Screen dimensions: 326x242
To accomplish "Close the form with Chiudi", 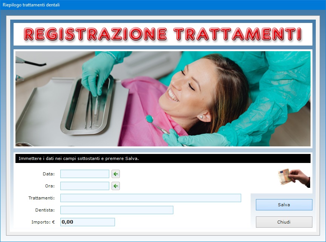I will click(284, 222).
